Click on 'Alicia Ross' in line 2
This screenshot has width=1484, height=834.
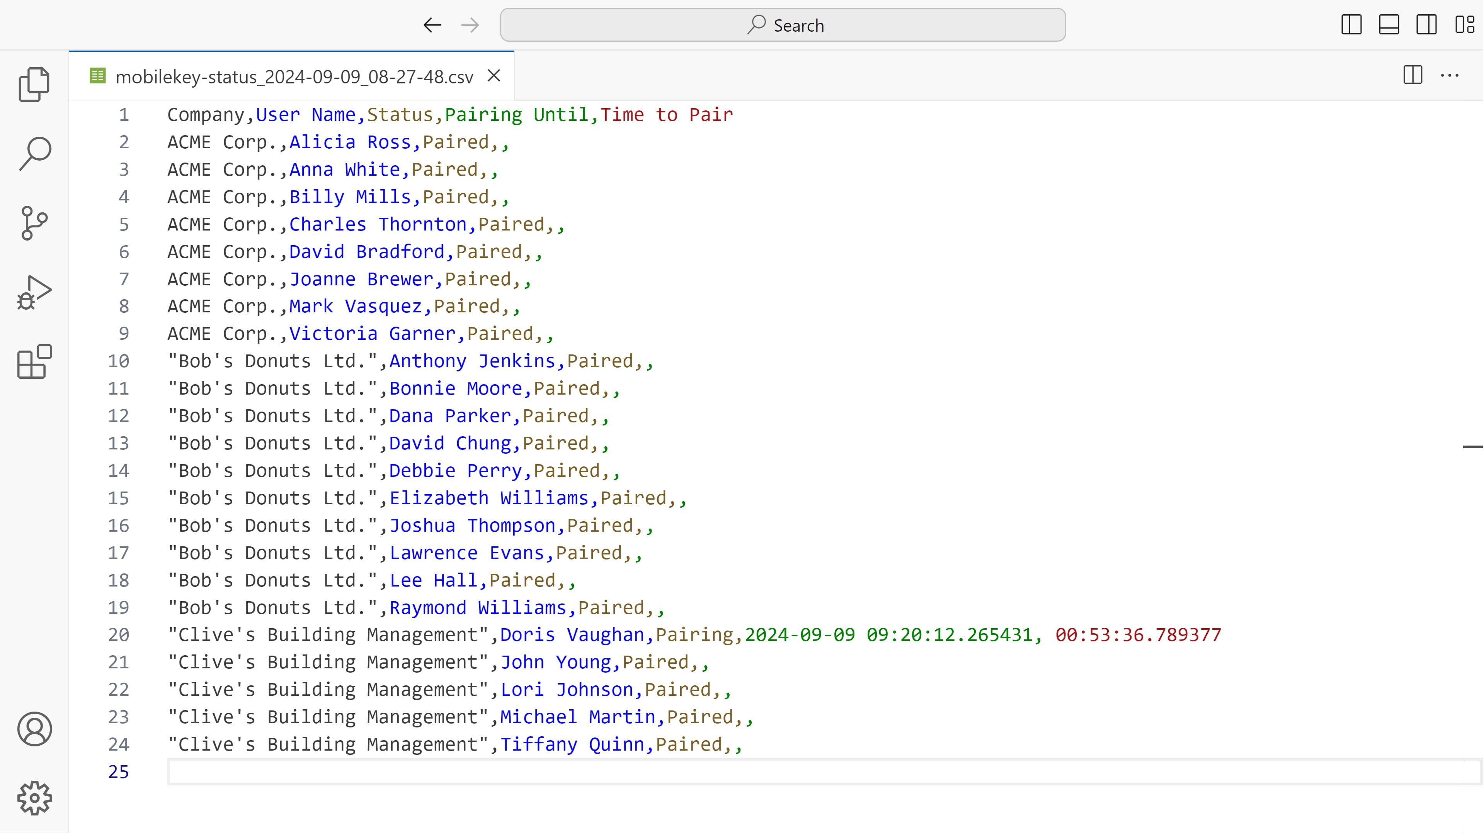coord(350,142)
